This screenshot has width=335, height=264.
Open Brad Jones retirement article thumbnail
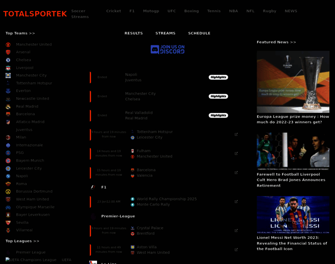coord(293,151)
